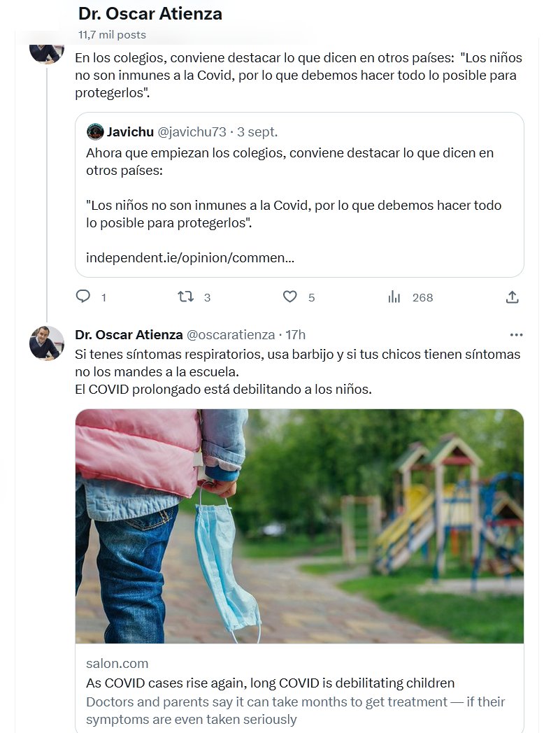544x733 pixels.
Task: Click Dr. Oscar Atienza's profile avatar
Action: 47,343
